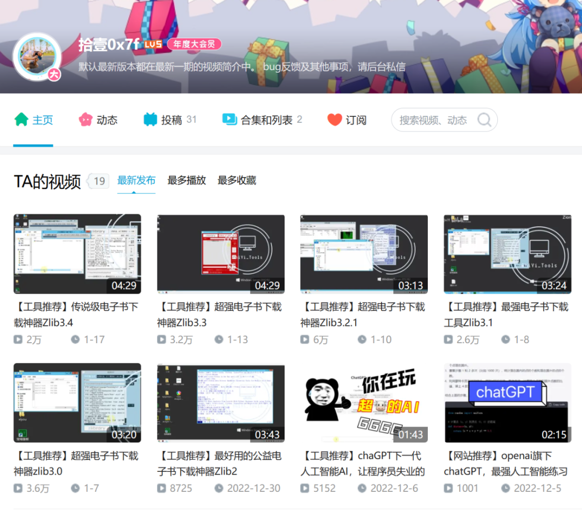The image size is (582, 515).
Task: Open the zlib3.0 video thumbnail
Action: [77, 403]
